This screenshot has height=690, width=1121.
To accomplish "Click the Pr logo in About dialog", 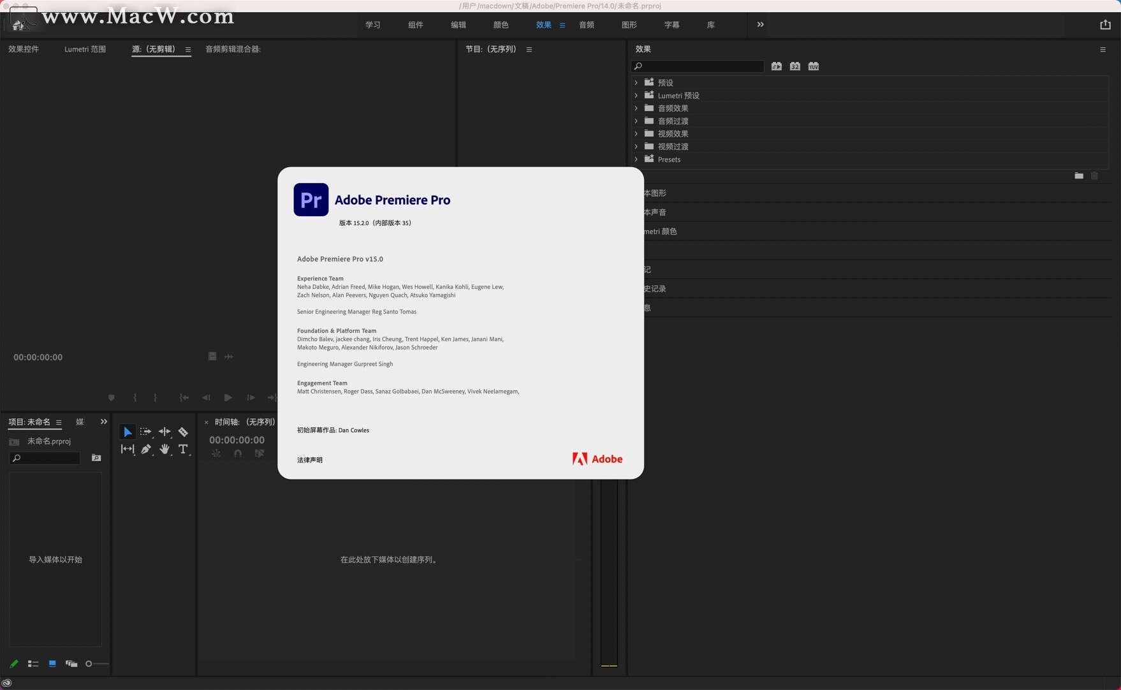I will coord(311,200).
